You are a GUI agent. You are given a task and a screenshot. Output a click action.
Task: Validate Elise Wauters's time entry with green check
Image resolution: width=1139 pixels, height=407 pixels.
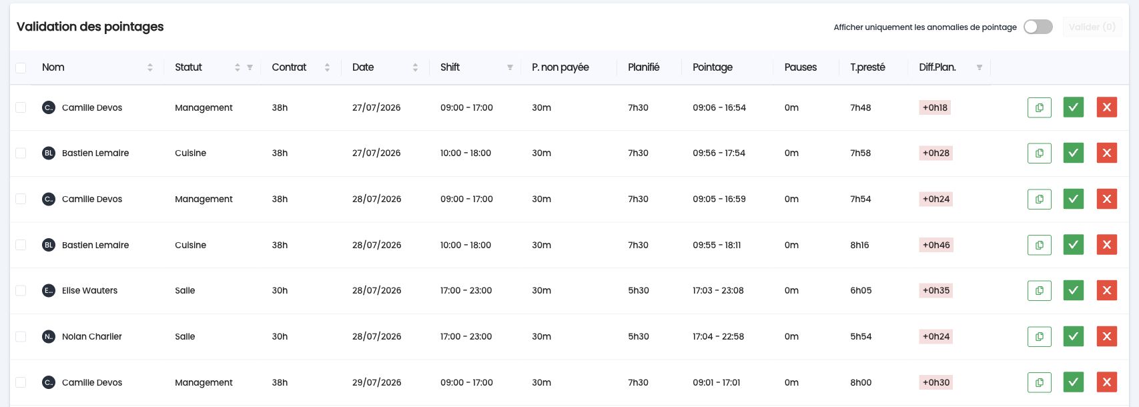[1073, 290]
